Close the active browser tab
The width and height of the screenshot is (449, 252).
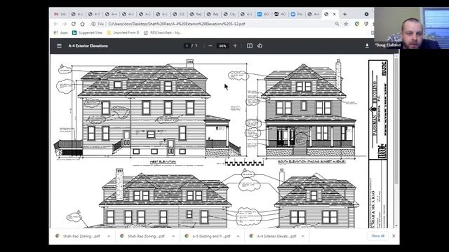point(334,14)
